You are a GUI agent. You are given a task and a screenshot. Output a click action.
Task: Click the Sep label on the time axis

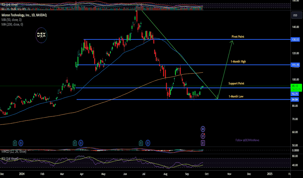point(187,174)
